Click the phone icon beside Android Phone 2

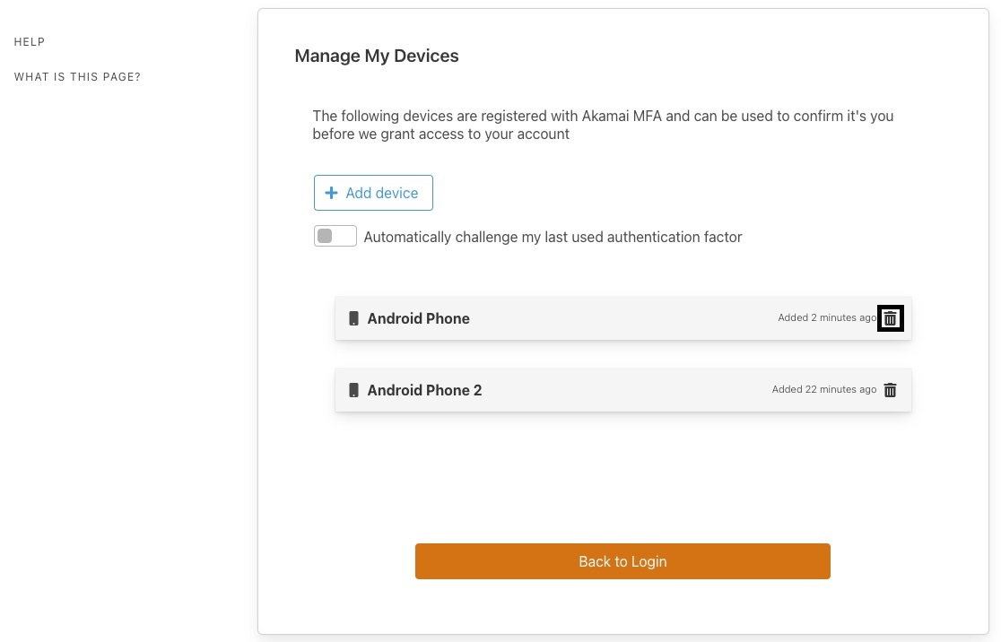[353, 390]
